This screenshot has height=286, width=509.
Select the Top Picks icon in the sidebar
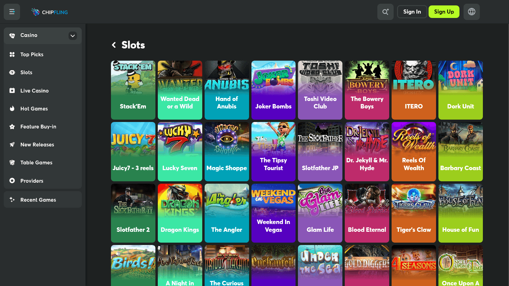pos(12,54)
